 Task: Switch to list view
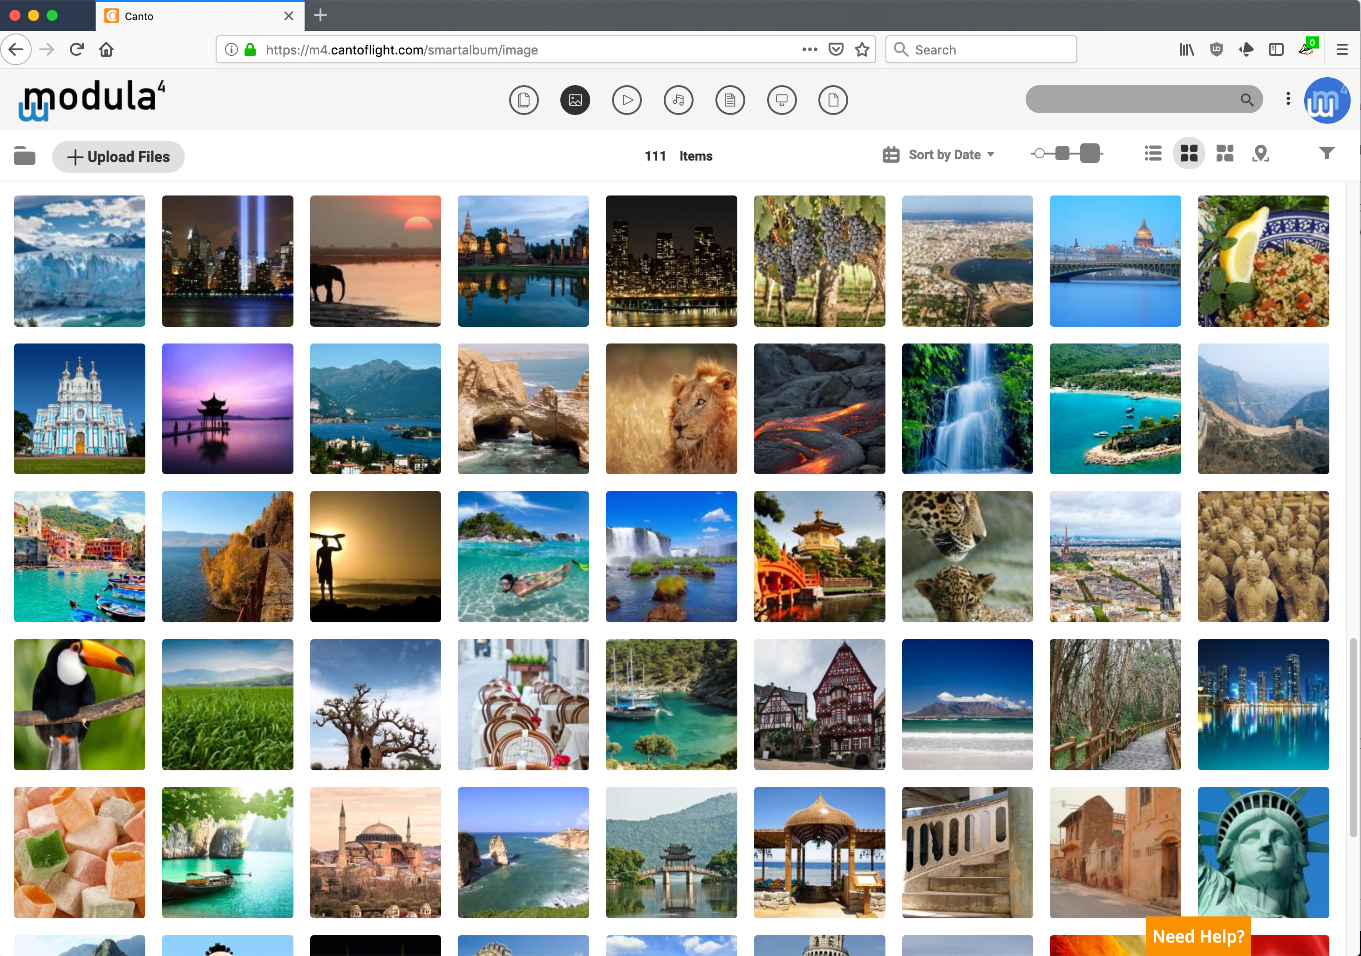pyautogui.click(x=1152, y=154)
